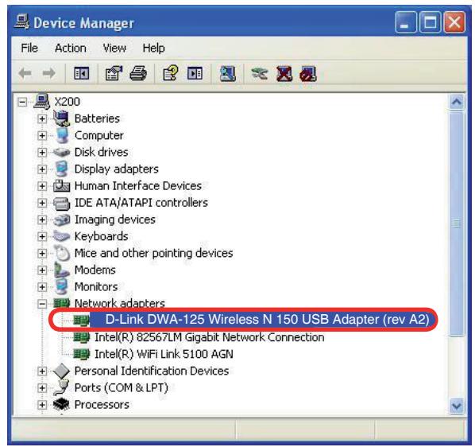
Task: Select Mice and other pointing devices label
Action: coord(153,253)
